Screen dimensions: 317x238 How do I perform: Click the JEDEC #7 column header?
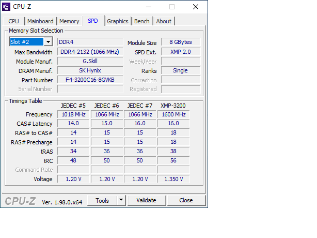pyautogui.click(x=140, y=106)
